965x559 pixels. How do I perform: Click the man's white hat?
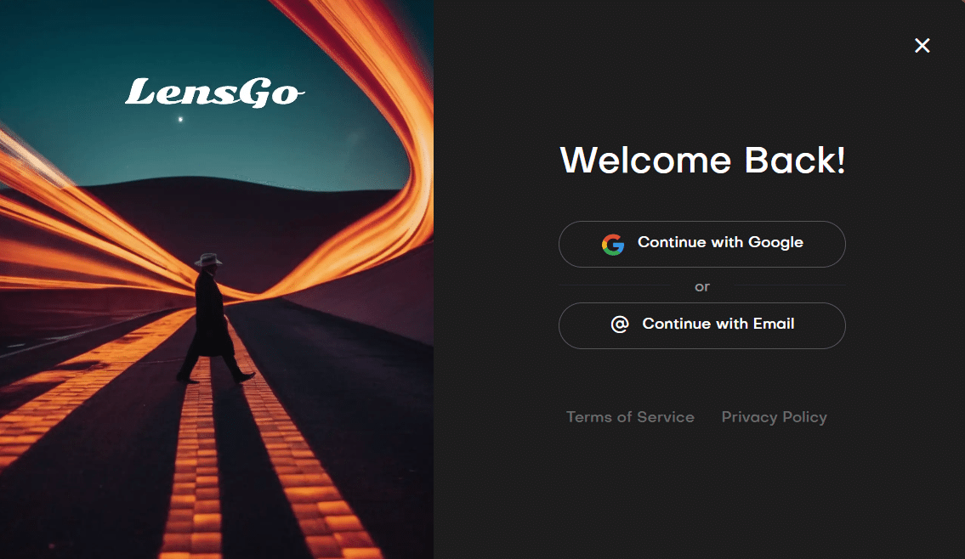tap(208, 259)
